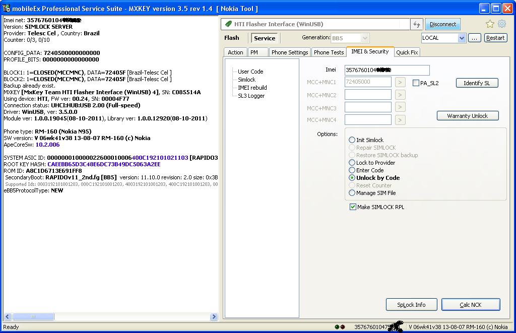Click 'eBB5ProtocolType: NEW' log line

click(x=33, y=190)
